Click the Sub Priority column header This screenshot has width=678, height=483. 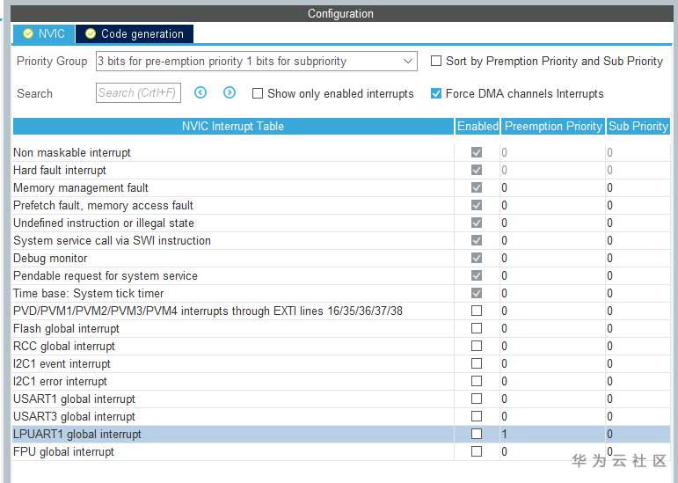click(638, 127)
